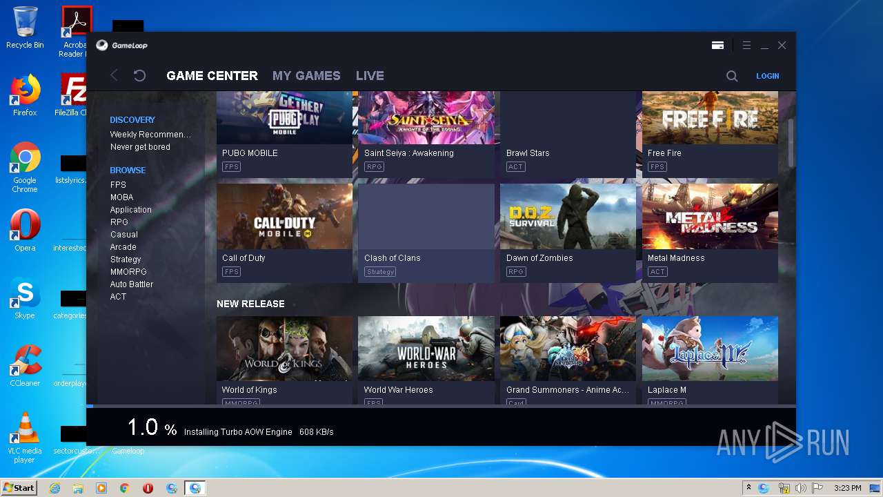The image size is (883, 497).
Task: Open Google Chrome desktop shortcut
Action: click(x=25, y=167)
